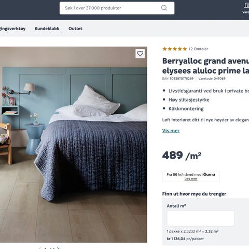This screenshot has width=249, height=249.
Task: Click the five-star rating icons
Action: point(175,49)
